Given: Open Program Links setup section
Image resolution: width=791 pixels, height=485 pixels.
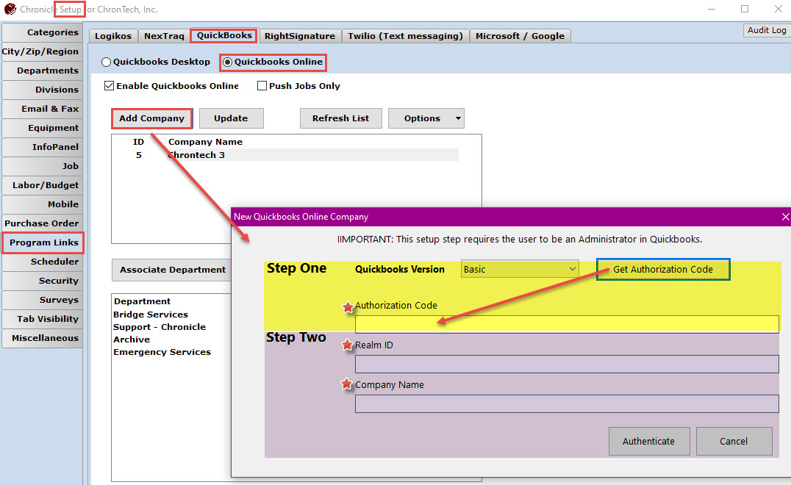Looking at the screenshot, I should 43,242.
